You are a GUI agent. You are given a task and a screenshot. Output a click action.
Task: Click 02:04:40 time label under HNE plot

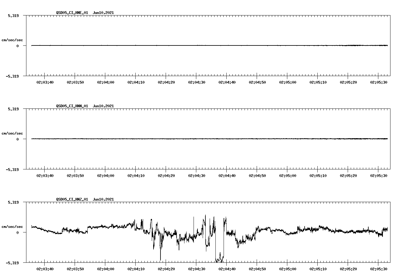click(227, 82)
